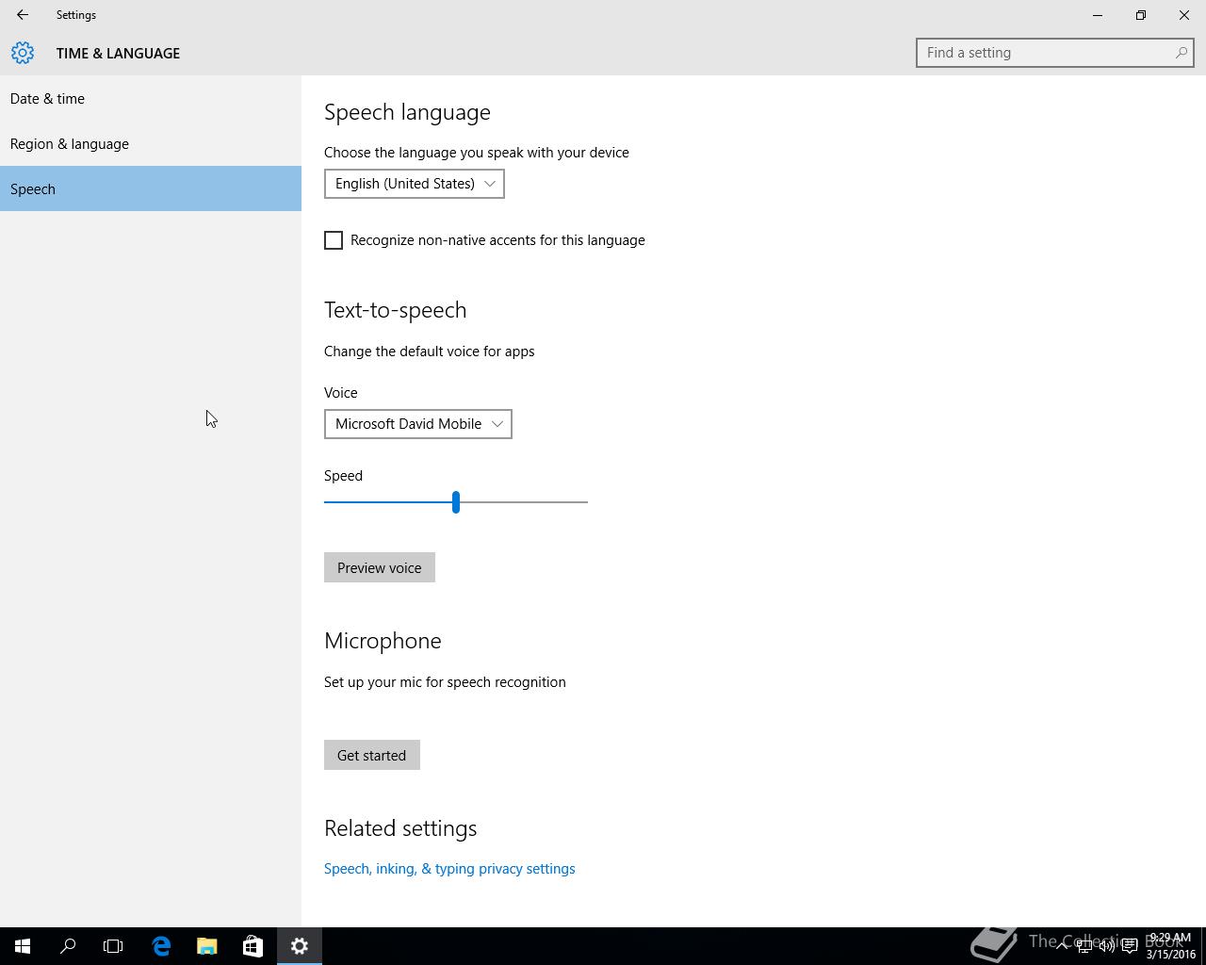Open the Windows Start menu

pyautogui.click(x=23, y=946)
